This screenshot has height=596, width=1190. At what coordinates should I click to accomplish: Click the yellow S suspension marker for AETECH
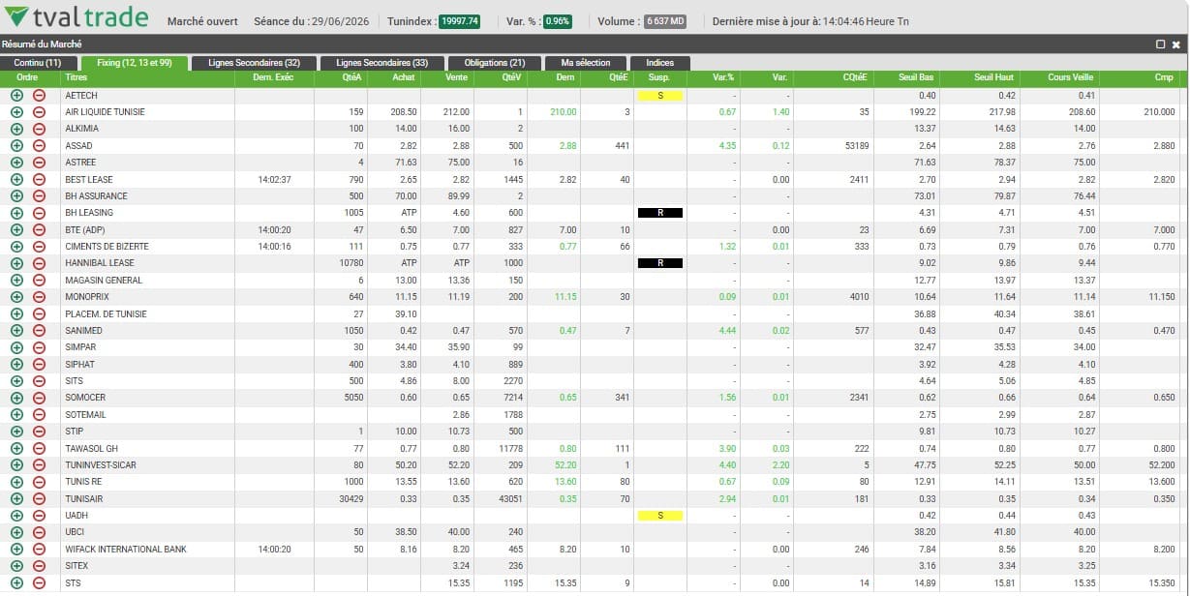[x=660, y=95]
